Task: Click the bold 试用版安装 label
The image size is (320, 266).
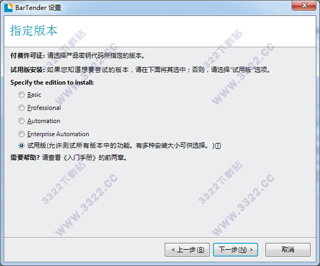Action: point(28,70)
